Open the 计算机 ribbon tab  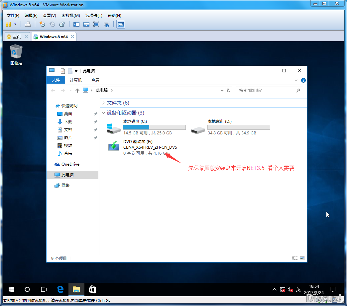pos(76,80)
